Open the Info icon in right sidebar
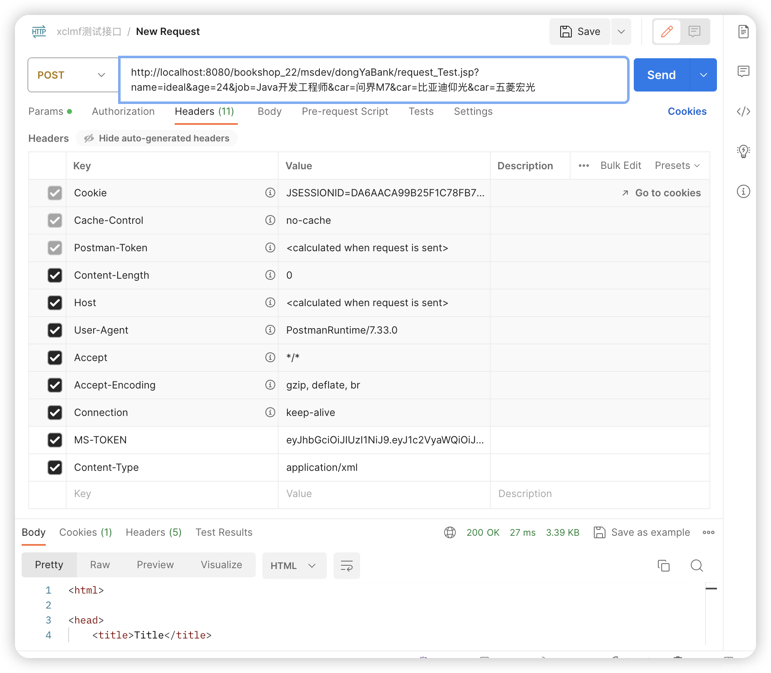The width and height of the screenshot is (771, 673). (x=744, y=191)
